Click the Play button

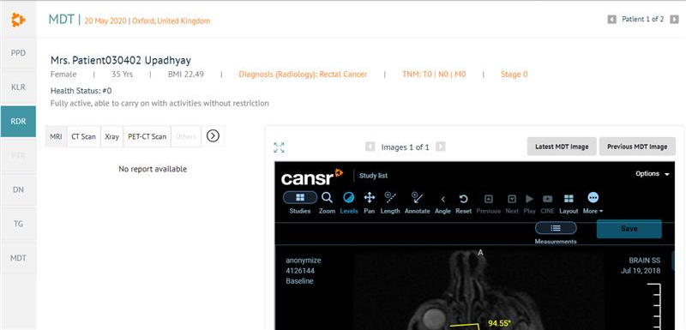[x=529, y=203]
